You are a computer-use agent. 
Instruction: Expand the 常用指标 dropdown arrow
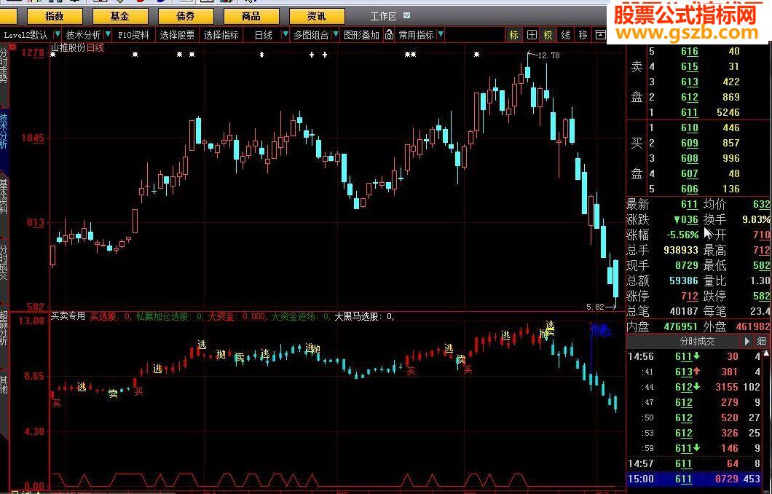click(441, 35)
